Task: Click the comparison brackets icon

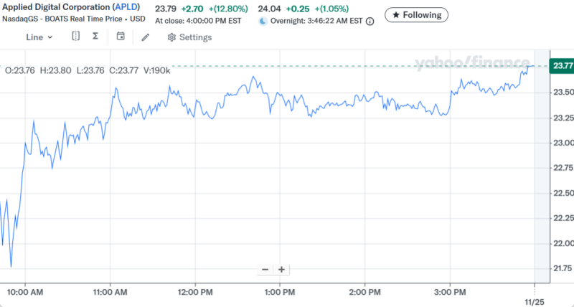Action: point(75,37)
